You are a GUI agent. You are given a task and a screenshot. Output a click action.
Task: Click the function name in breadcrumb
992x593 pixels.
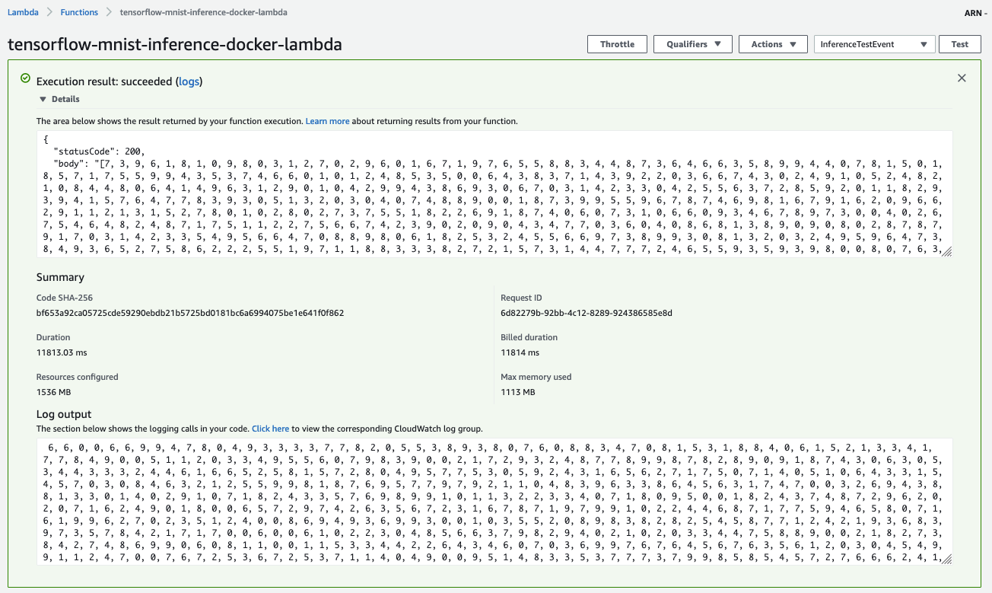[204, 12]
